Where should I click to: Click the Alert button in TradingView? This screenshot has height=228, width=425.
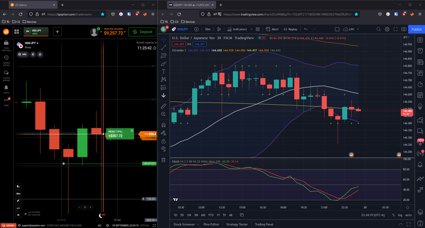pos(272,29)
